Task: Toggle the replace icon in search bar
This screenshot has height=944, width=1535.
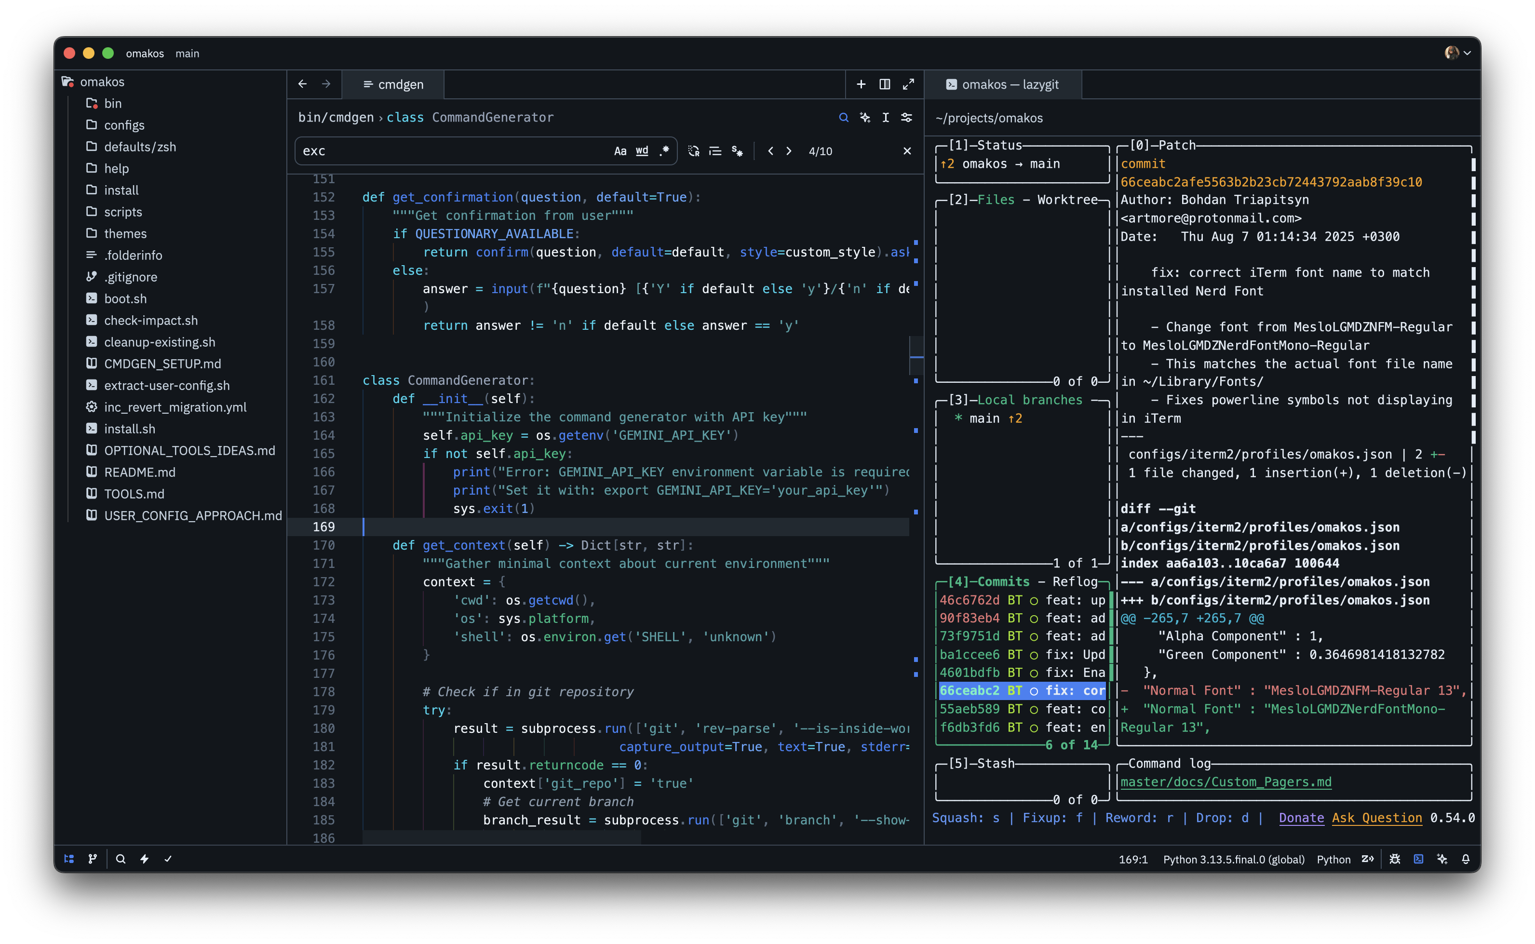Action: (694, 151)
